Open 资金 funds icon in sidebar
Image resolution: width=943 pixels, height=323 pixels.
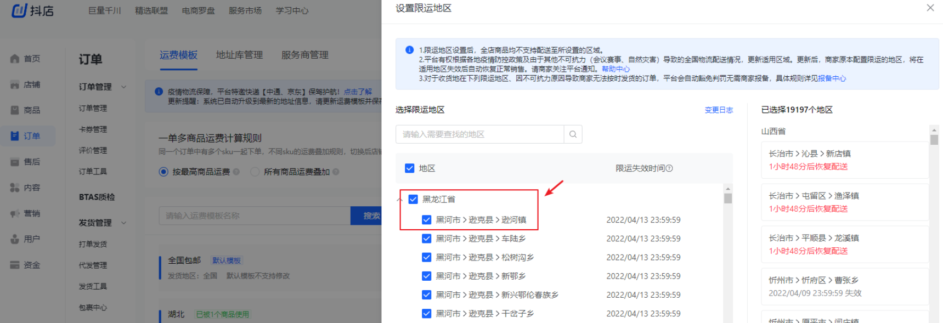(15, 265)
